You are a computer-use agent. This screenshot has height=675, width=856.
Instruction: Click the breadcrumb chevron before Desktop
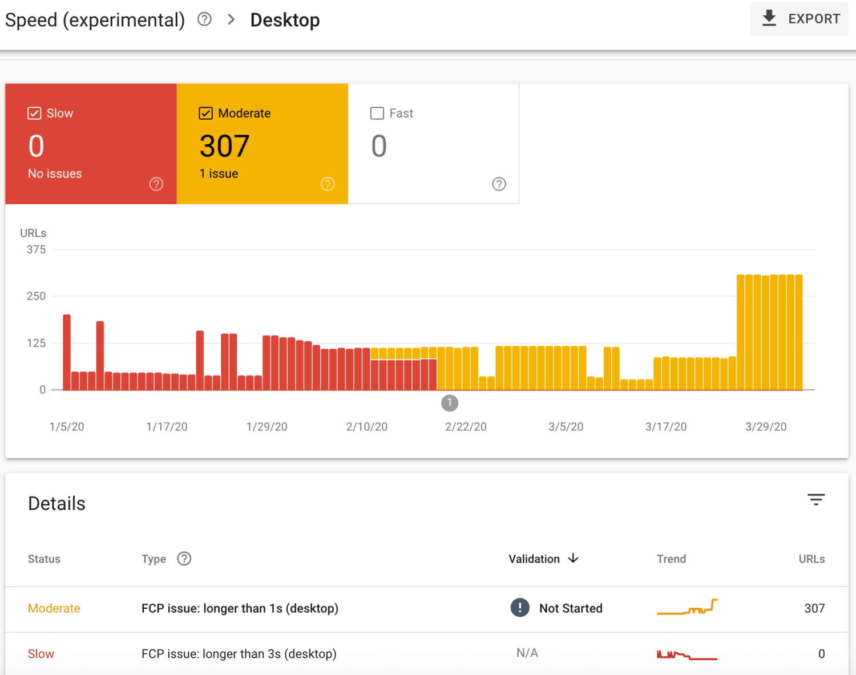coord(231,19)
